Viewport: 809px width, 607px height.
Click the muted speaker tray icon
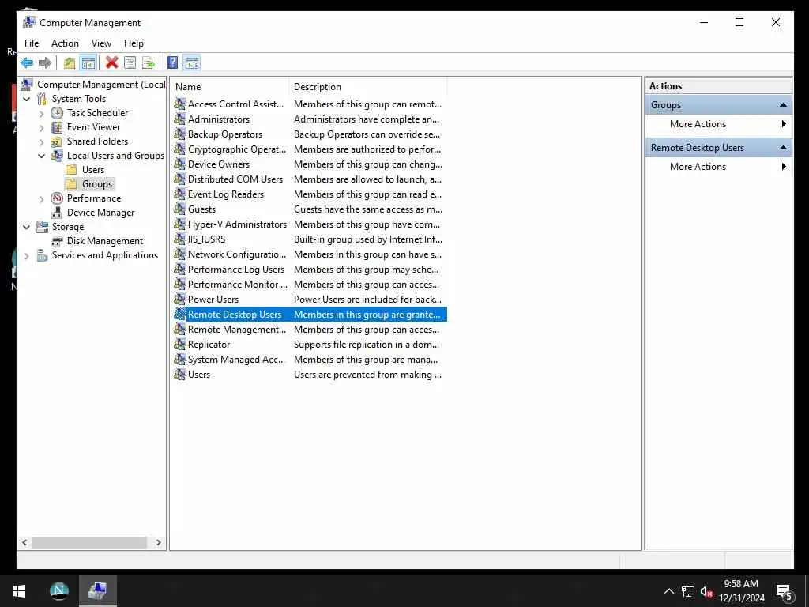[x=706, y=591]
